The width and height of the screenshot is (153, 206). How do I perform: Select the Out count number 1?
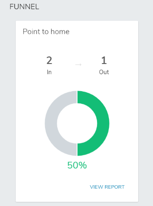[x=104, y=60]
